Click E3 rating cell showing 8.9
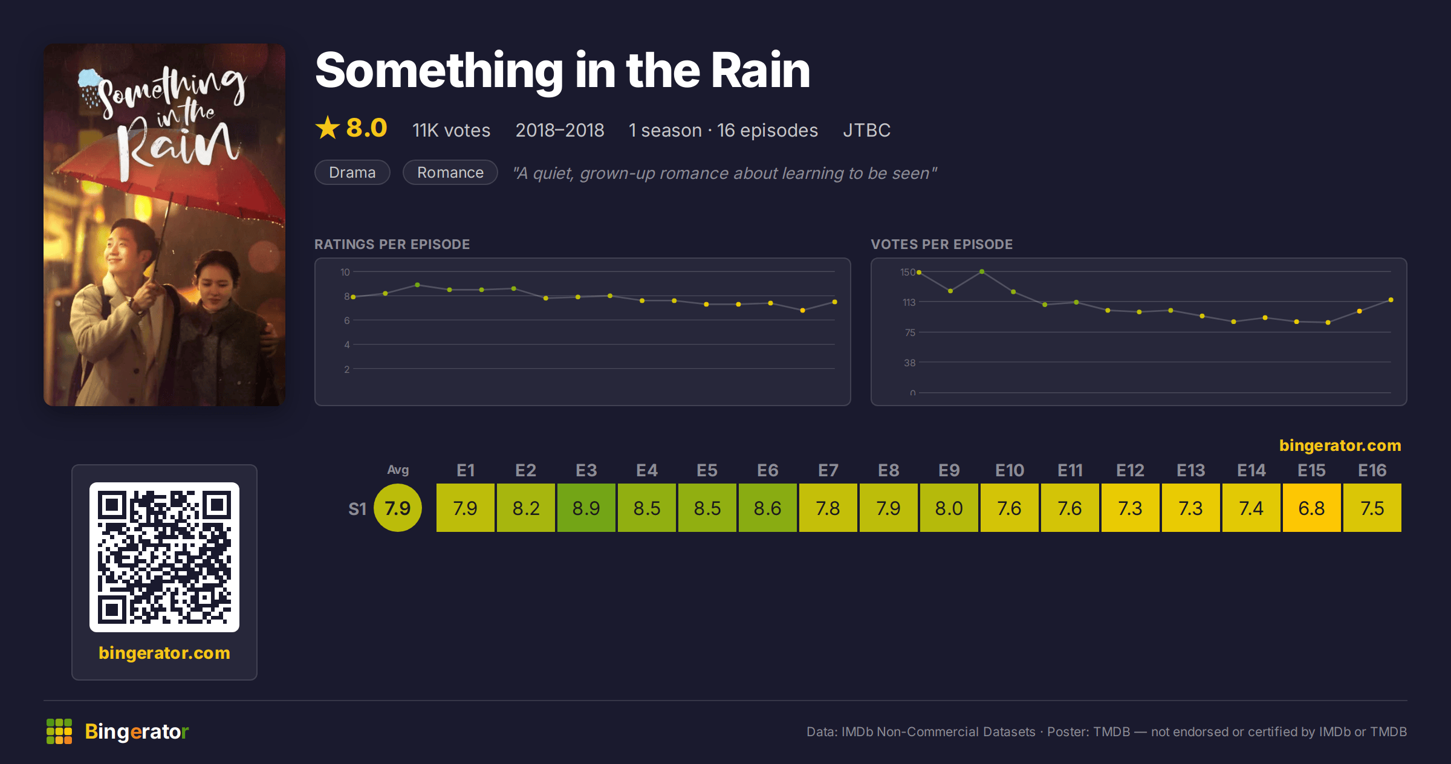The image size is (1451, 764). (586, 508)
